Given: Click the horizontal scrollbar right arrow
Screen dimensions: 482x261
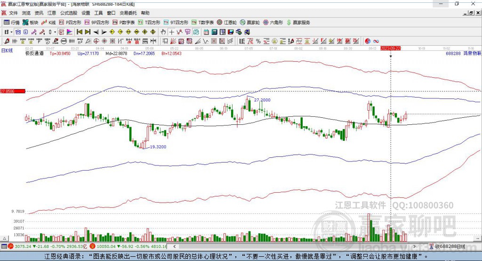Looking at the screenshot, I should click(414, 246).
